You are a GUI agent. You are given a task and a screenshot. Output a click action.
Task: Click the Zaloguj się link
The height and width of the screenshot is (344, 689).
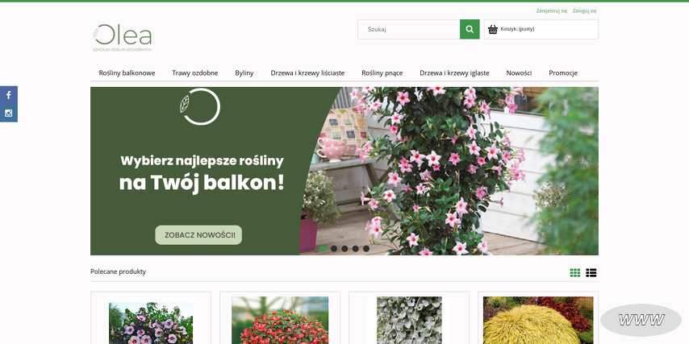[584, 11]
